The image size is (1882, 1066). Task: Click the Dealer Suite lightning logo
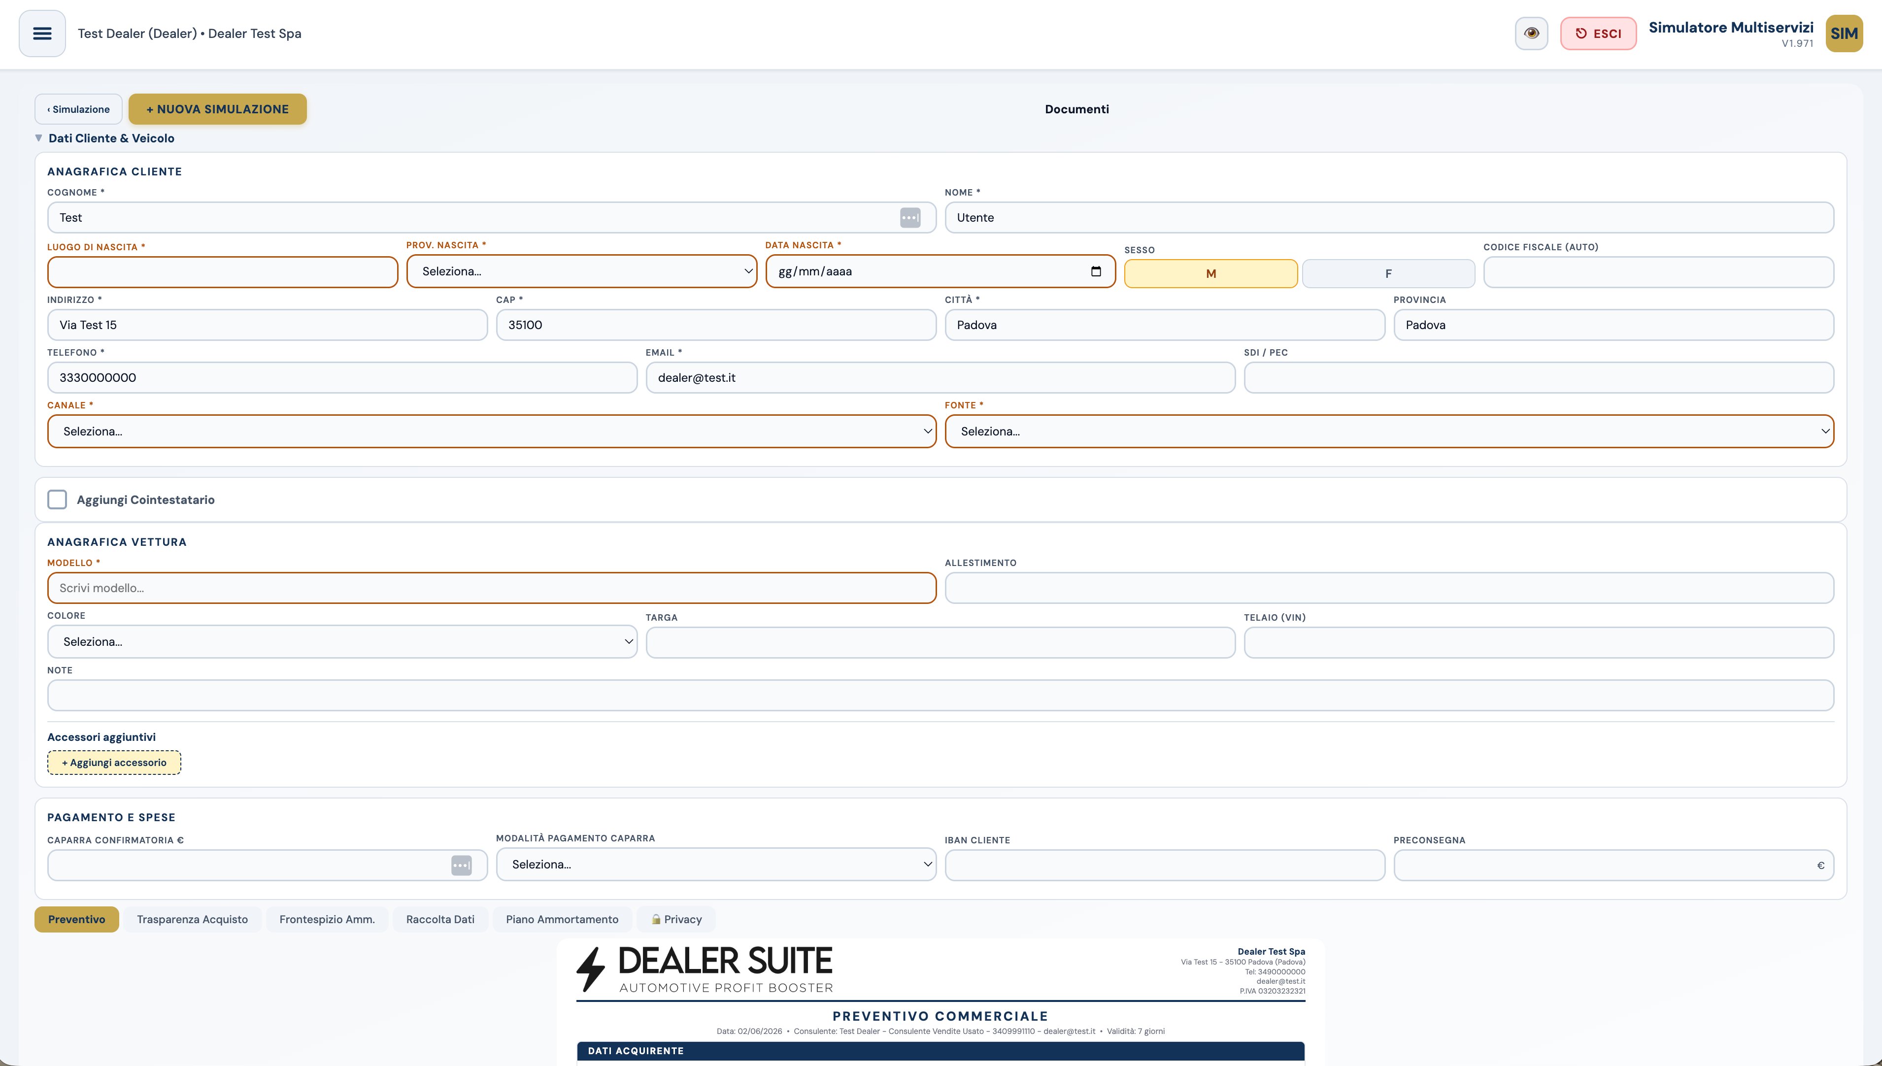591,969
